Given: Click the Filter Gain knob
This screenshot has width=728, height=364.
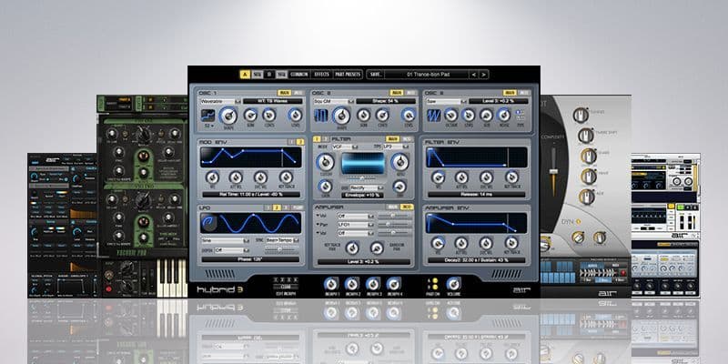Looking at the screenshot, I should [x=325, y=187].
